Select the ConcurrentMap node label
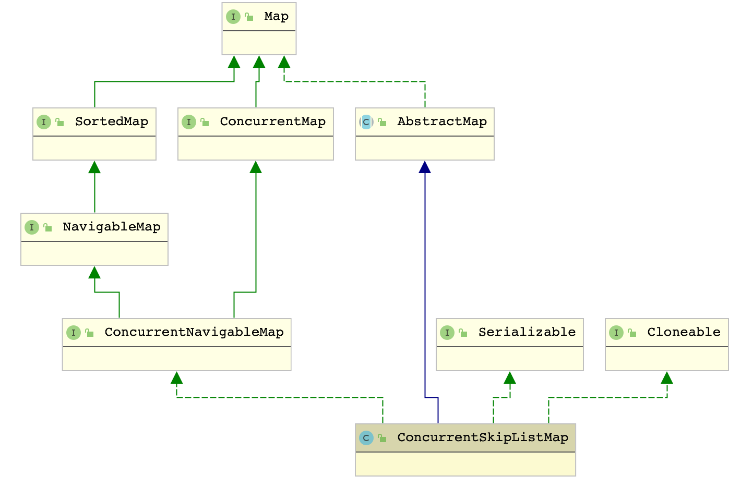Viewport: 741px width, 488px height. click(273, 122)
